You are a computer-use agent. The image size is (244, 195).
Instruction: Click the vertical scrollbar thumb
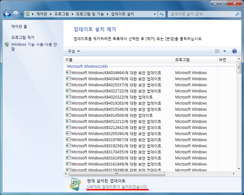[x=239, y=67]
